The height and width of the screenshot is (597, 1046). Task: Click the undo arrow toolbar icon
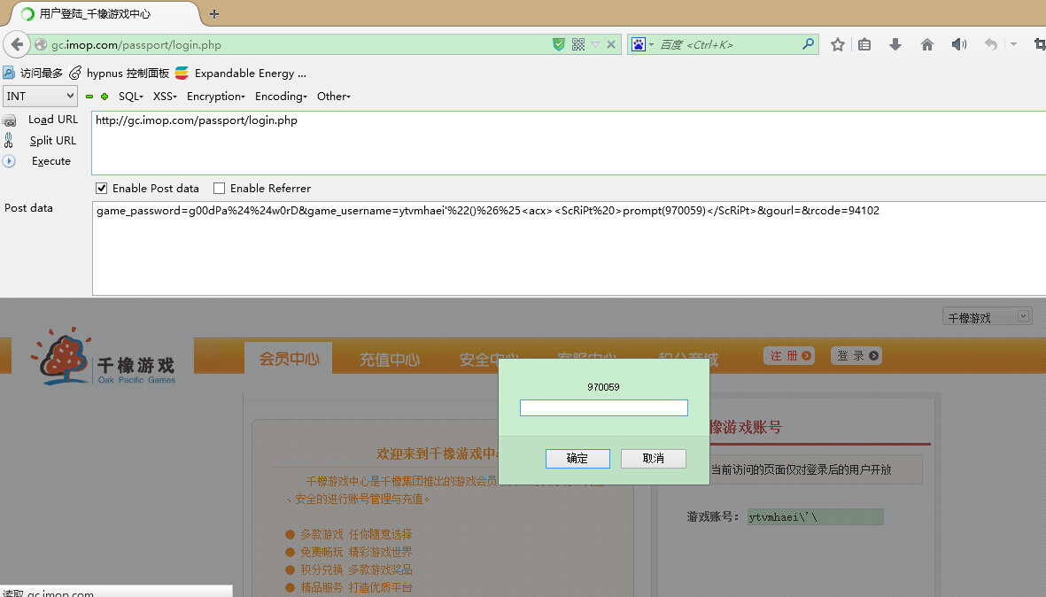990,44
